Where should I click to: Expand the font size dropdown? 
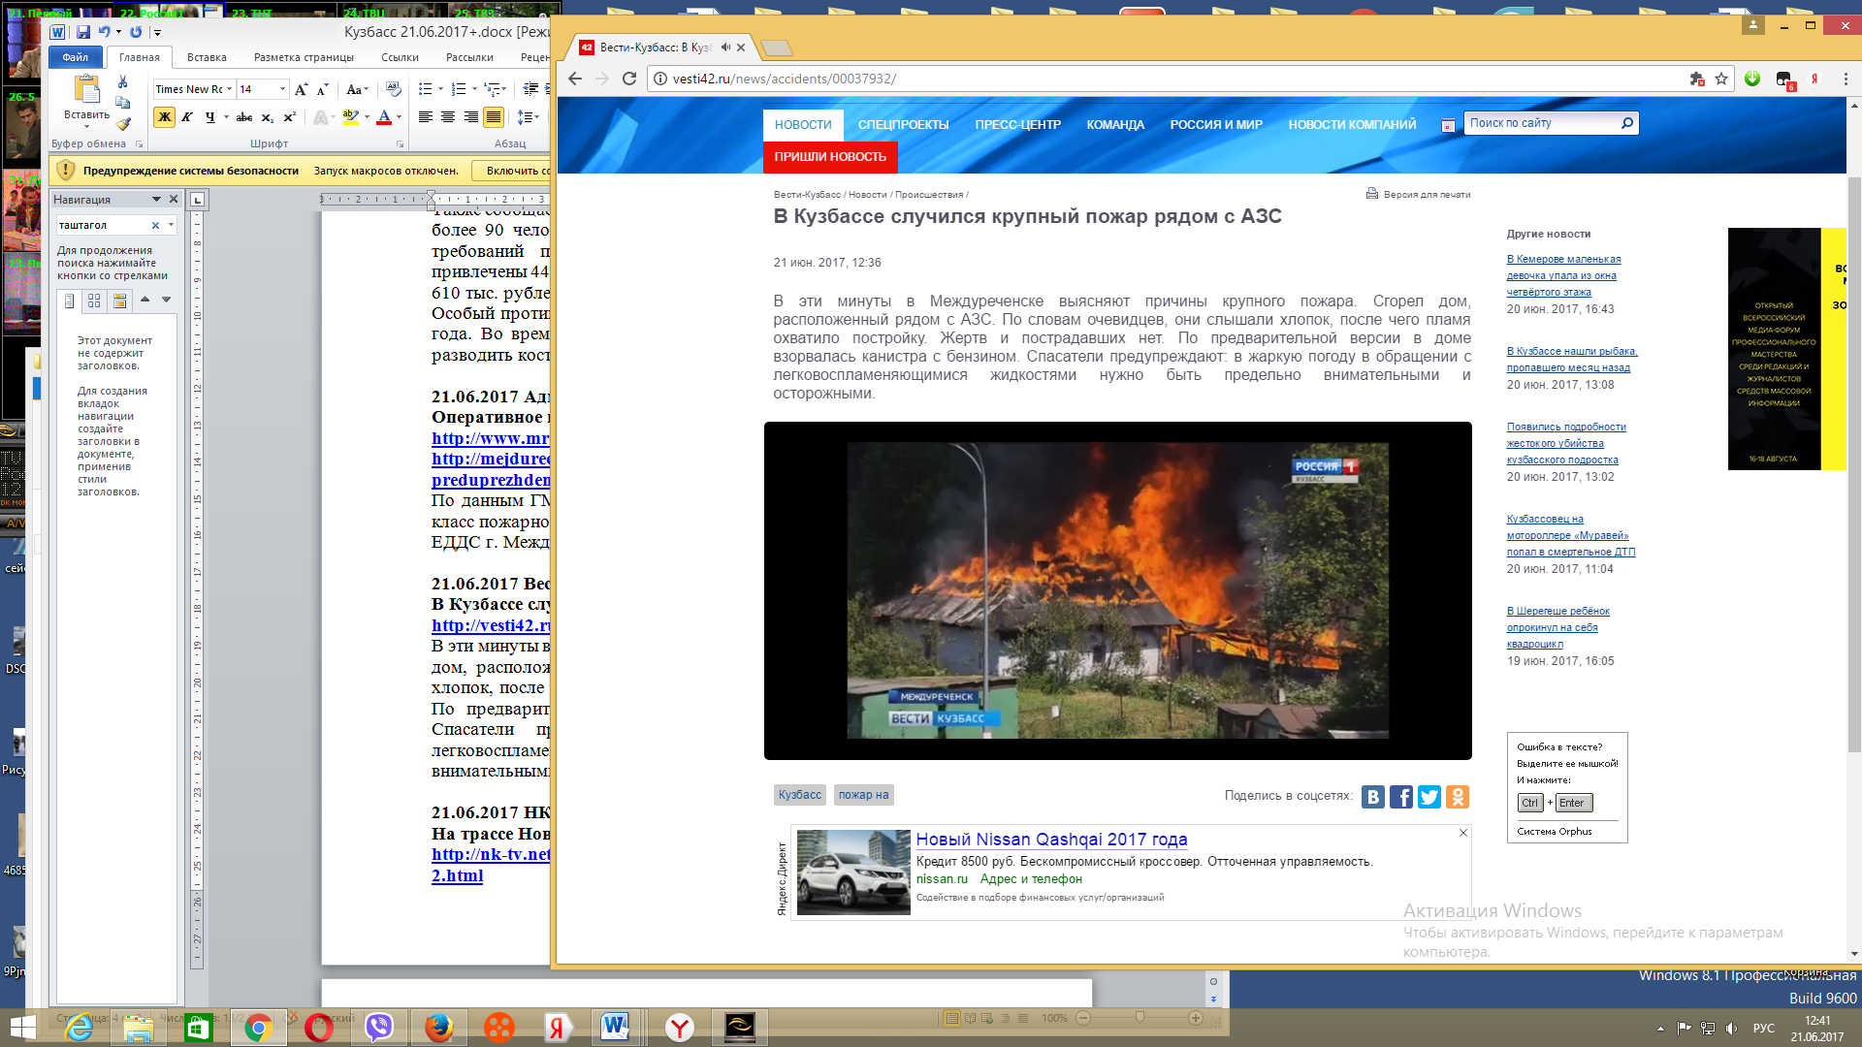[x=282, y=89]
